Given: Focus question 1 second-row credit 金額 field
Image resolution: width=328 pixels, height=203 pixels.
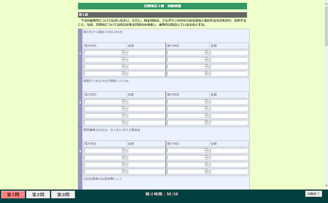Looking at the screenshot, I should (229, 59).
